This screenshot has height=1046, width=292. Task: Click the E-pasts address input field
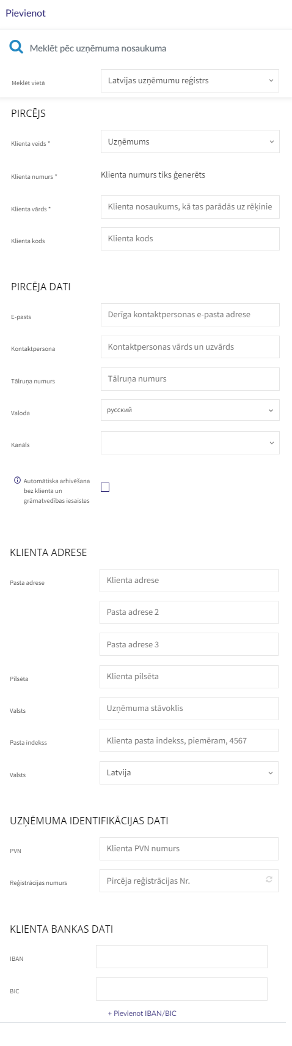pyautogui.click(x=190, y=314)
